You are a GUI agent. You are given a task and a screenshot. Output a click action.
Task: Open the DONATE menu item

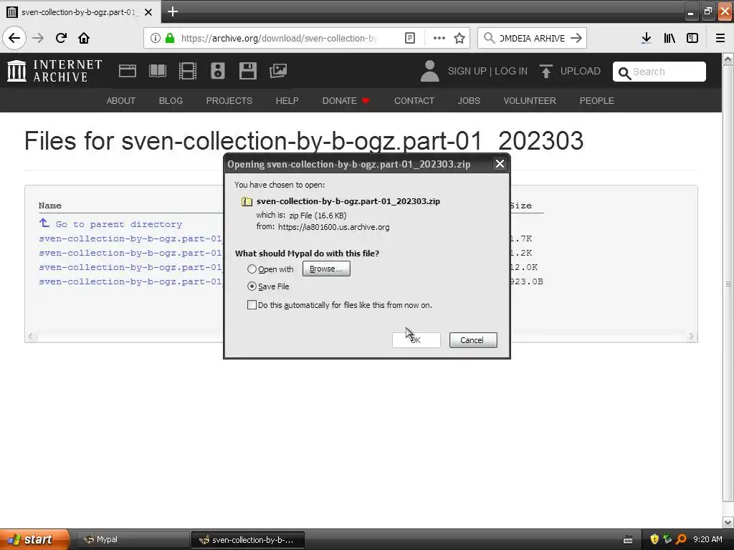(345, 100)
